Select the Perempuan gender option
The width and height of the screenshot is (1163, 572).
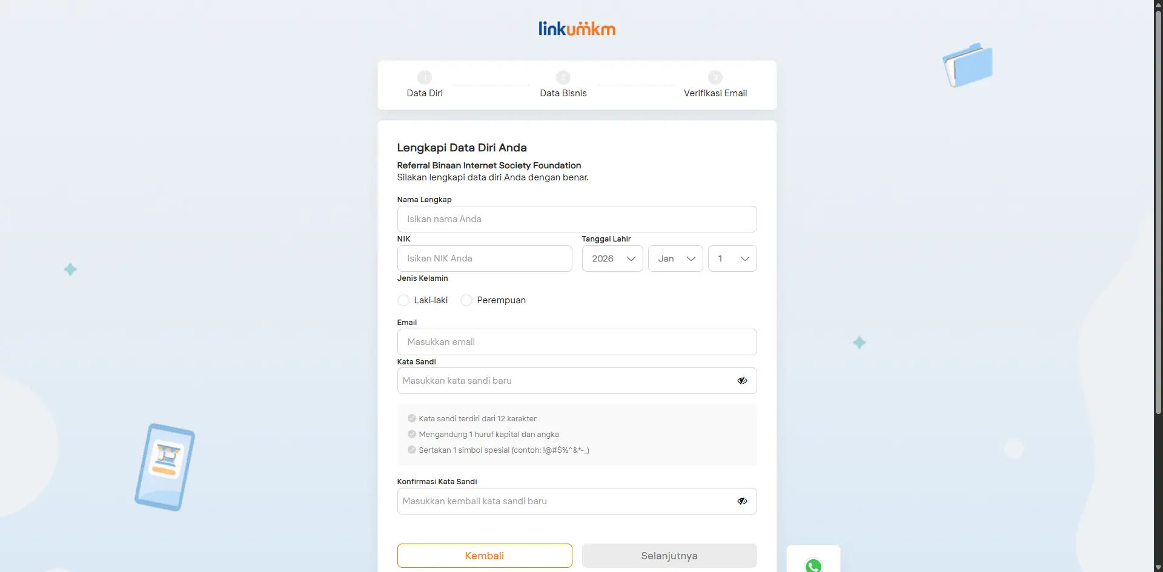click(466, 300)
